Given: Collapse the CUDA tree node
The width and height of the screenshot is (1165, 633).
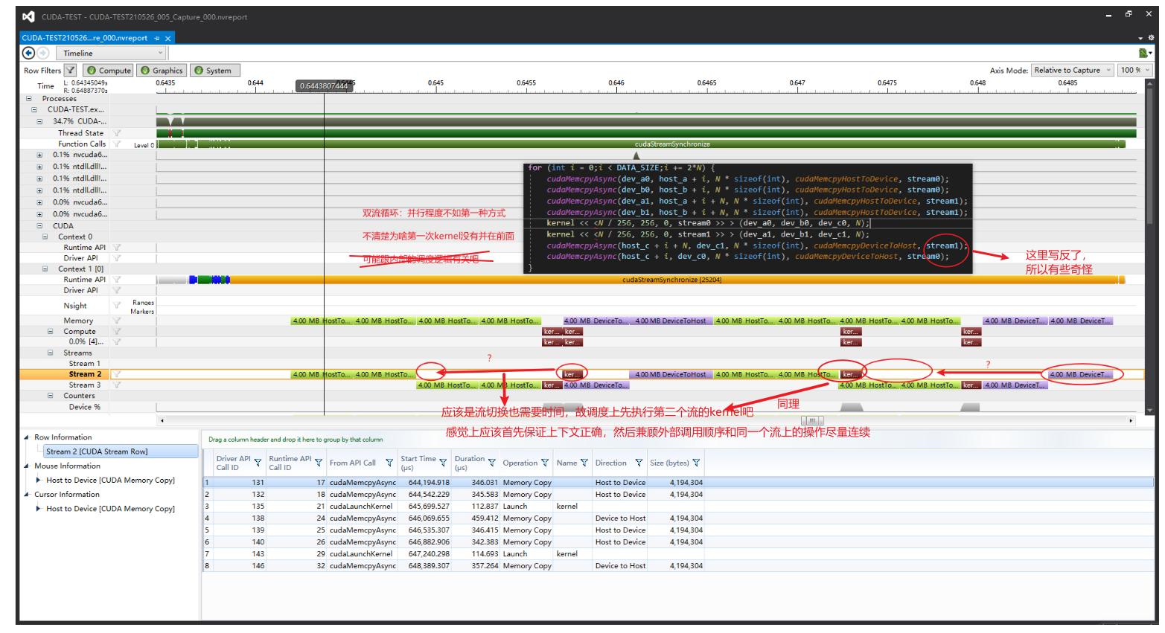Looking at the screenshot, I should pyautogui.click(x=39, y=225).
